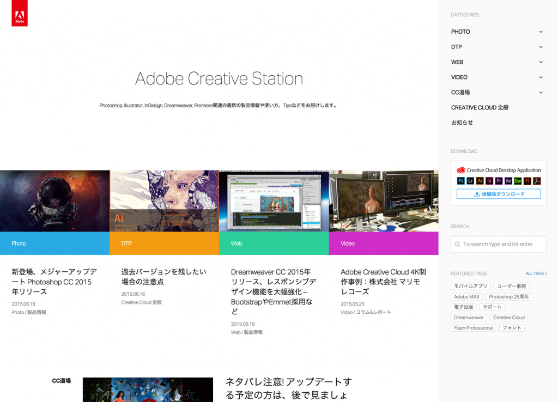
Task: Open the お知らせ category
Action: click(x=462, y=123)
